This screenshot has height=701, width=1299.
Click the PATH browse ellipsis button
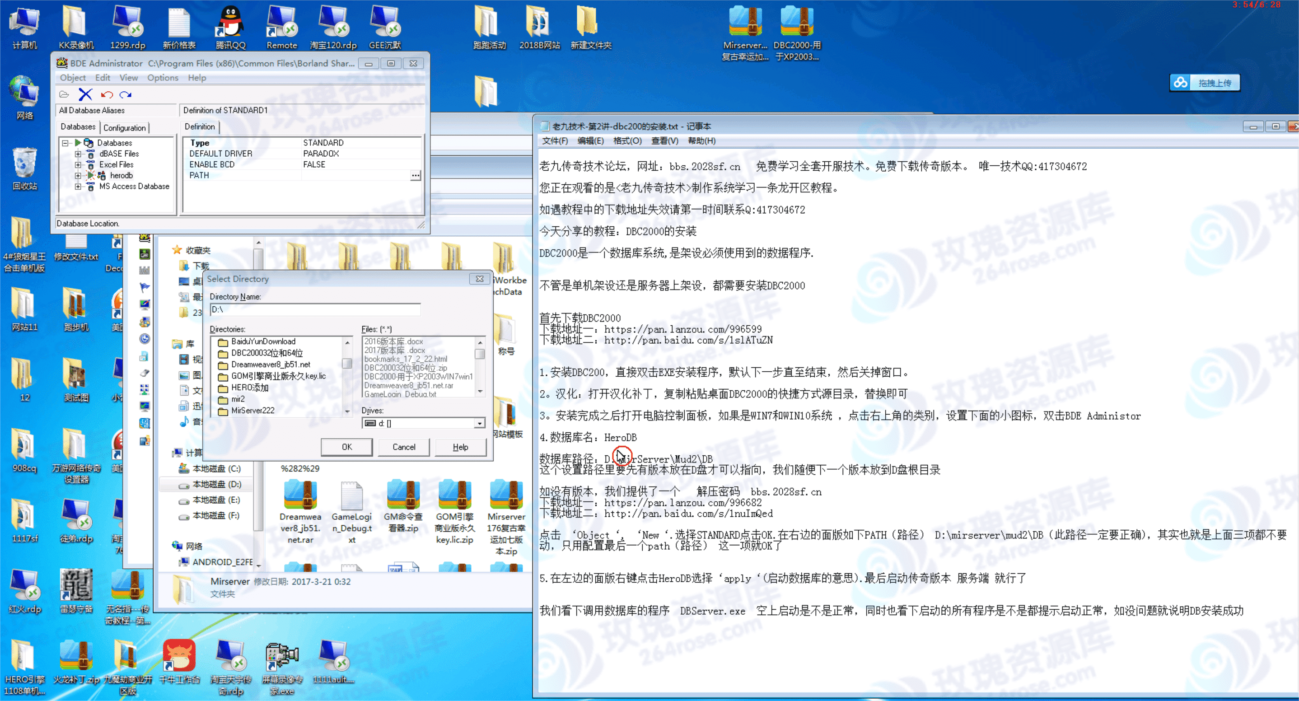415,176
